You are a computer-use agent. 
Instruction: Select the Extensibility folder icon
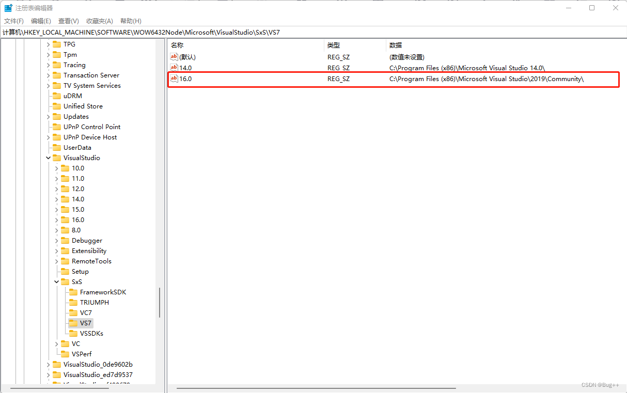65,251
